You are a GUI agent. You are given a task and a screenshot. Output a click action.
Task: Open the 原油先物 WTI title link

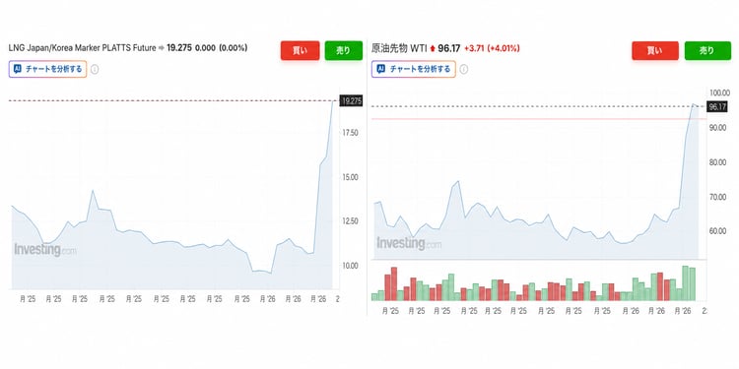(x=399, y=48)
